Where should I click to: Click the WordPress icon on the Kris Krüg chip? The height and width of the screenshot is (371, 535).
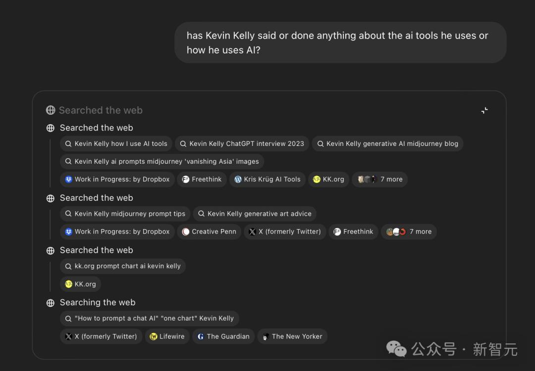[x=238, y=179]
